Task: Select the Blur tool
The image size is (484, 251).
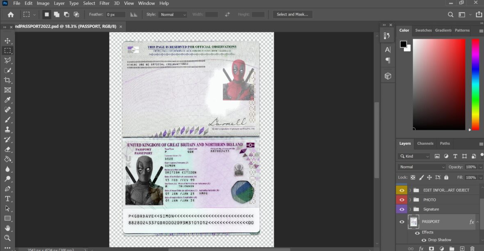Action: [x=7, y=169]
